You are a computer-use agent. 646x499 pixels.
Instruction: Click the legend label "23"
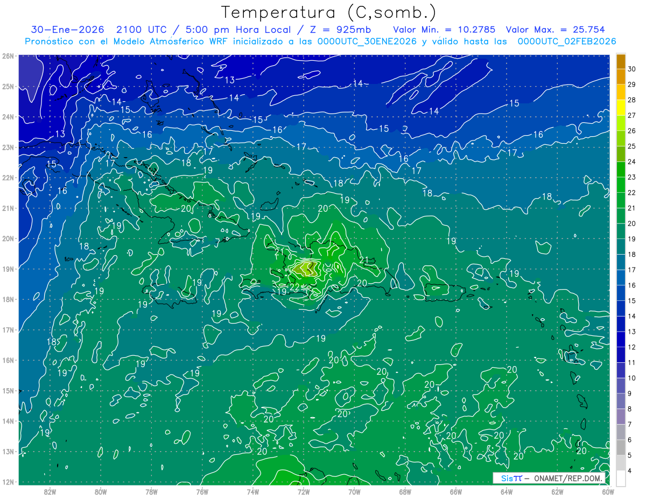632,177
